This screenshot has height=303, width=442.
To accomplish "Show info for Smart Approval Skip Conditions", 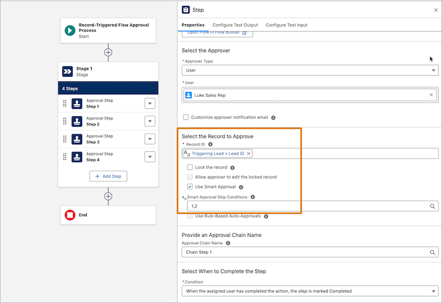I will click(x=253, y=197).
